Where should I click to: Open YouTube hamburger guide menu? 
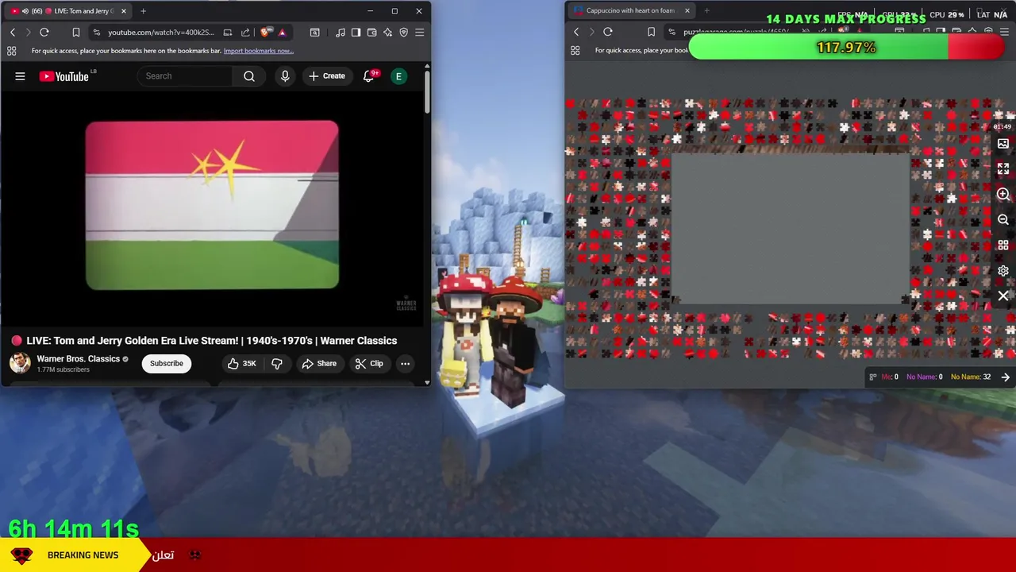pos(20,76)
